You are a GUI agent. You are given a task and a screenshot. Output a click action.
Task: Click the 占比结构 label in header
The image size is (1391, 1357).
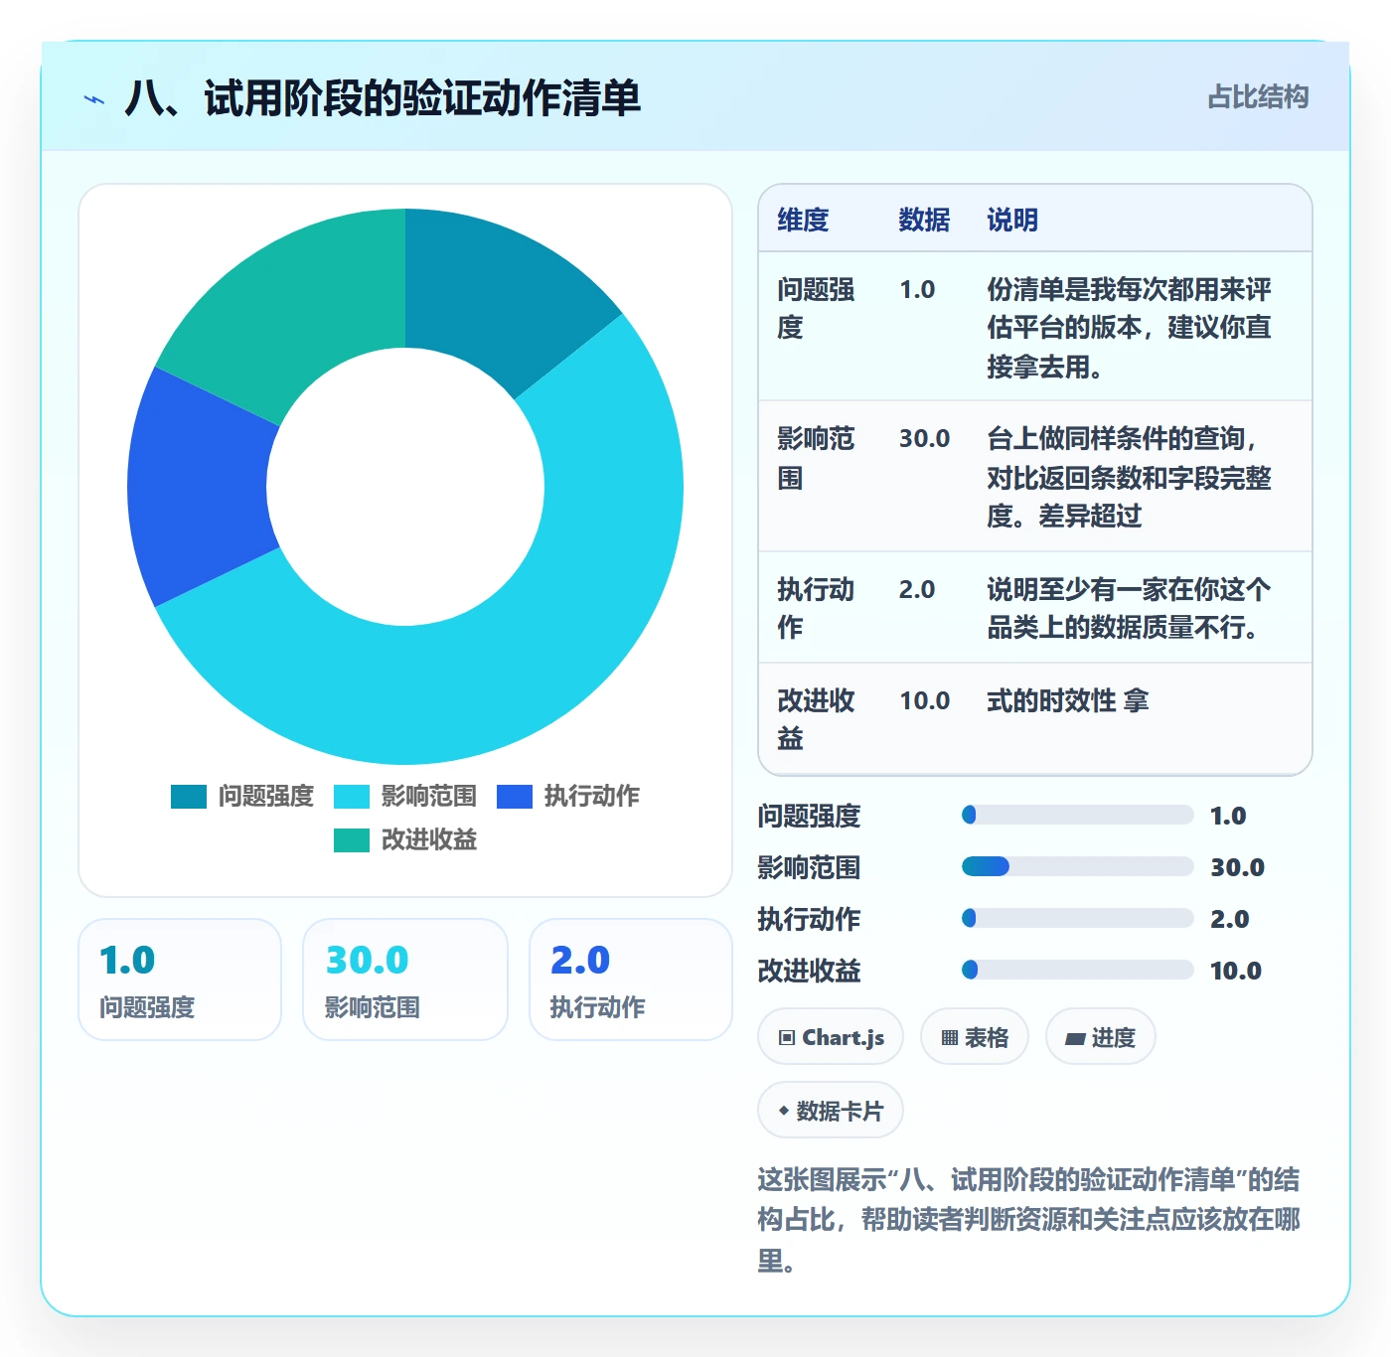pos(1258,97)
